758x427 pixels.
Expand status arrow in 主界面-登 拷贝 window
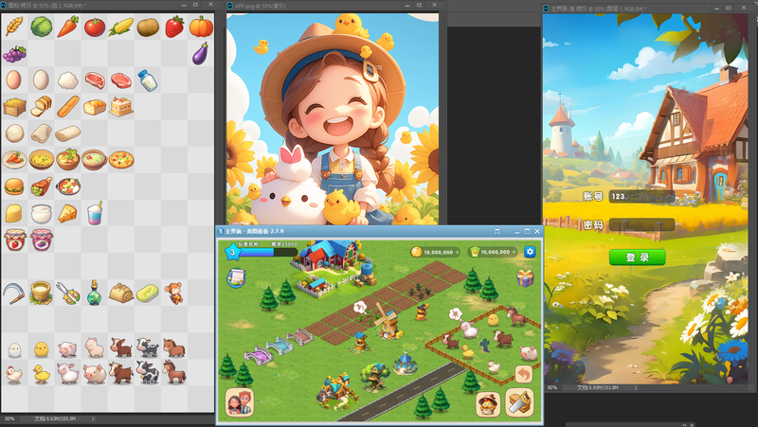tap(636, 387)
